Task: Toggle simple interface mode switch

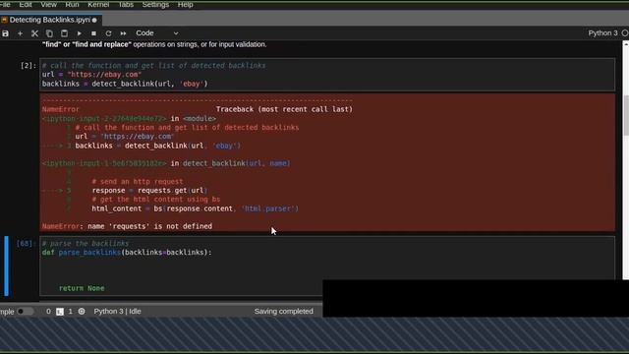Action: tap(25, 312)
